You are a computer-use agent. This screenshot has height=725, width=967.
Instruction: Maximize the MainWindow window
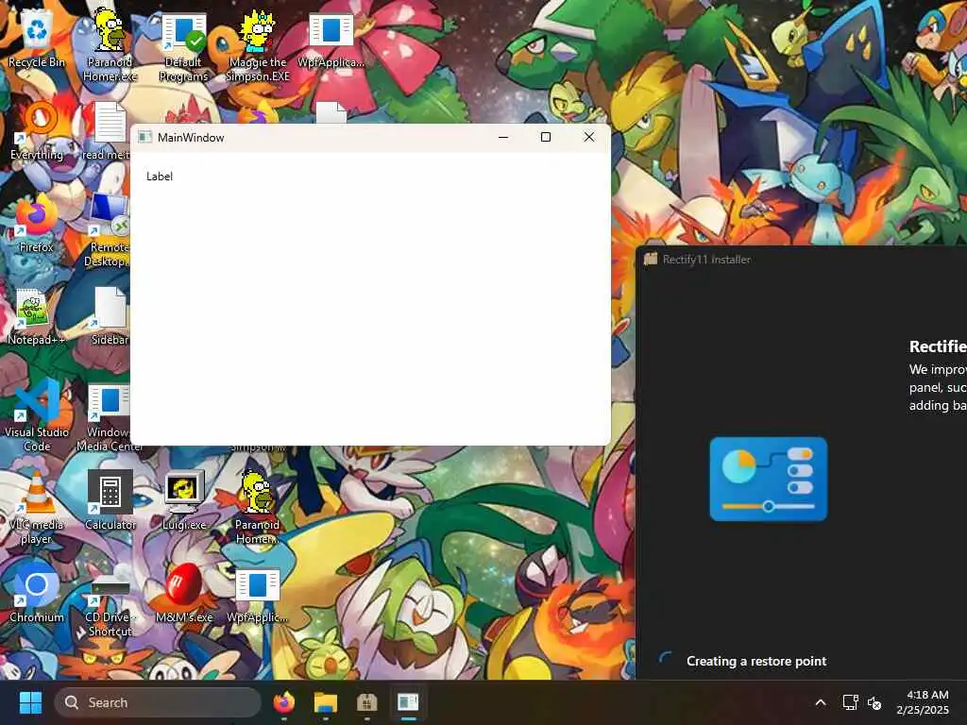(x=546, y=137)
